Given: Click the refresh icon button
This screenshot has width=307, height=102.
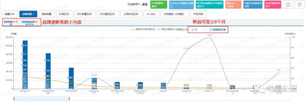Looking at the screenshot, I should click(288, 5).
